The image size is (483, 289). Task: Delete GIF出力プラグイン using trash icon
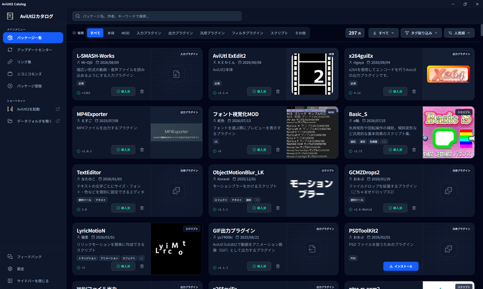(x=278, y=266)
